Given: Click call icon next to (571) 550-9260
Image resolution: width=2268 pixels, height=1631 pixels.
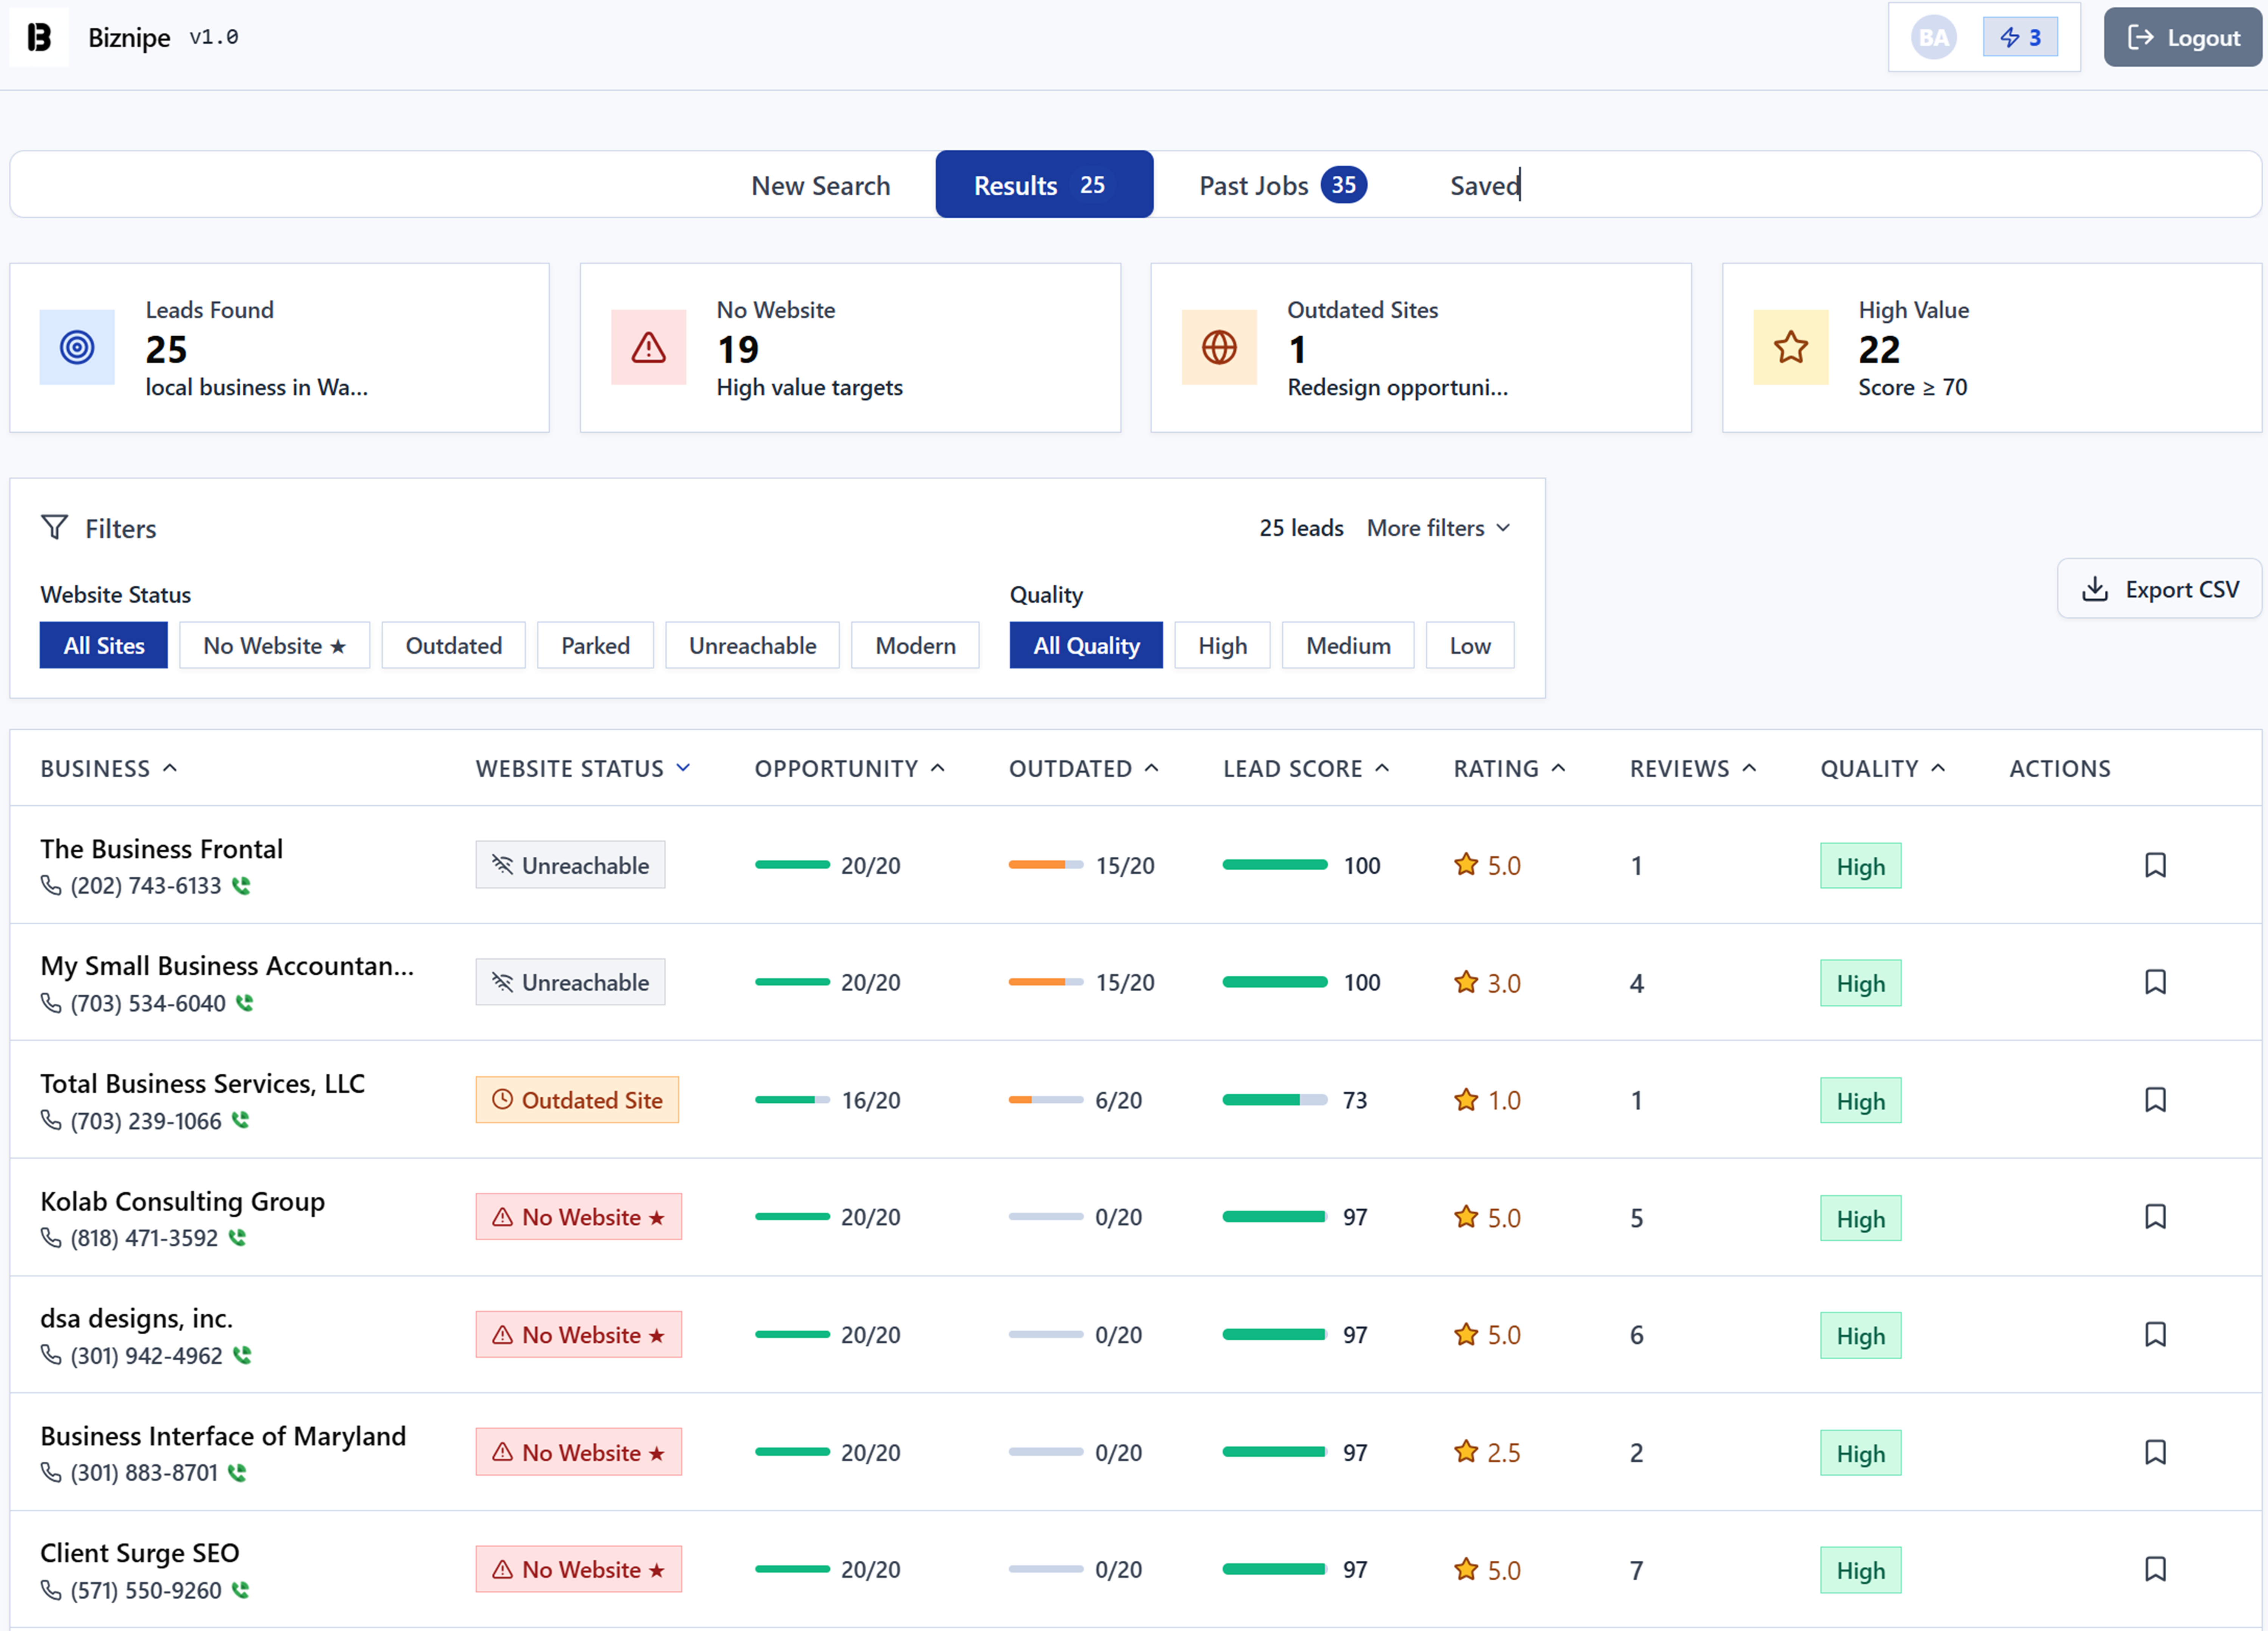Looking at the screenshot, I should (x=241, y=1590).
